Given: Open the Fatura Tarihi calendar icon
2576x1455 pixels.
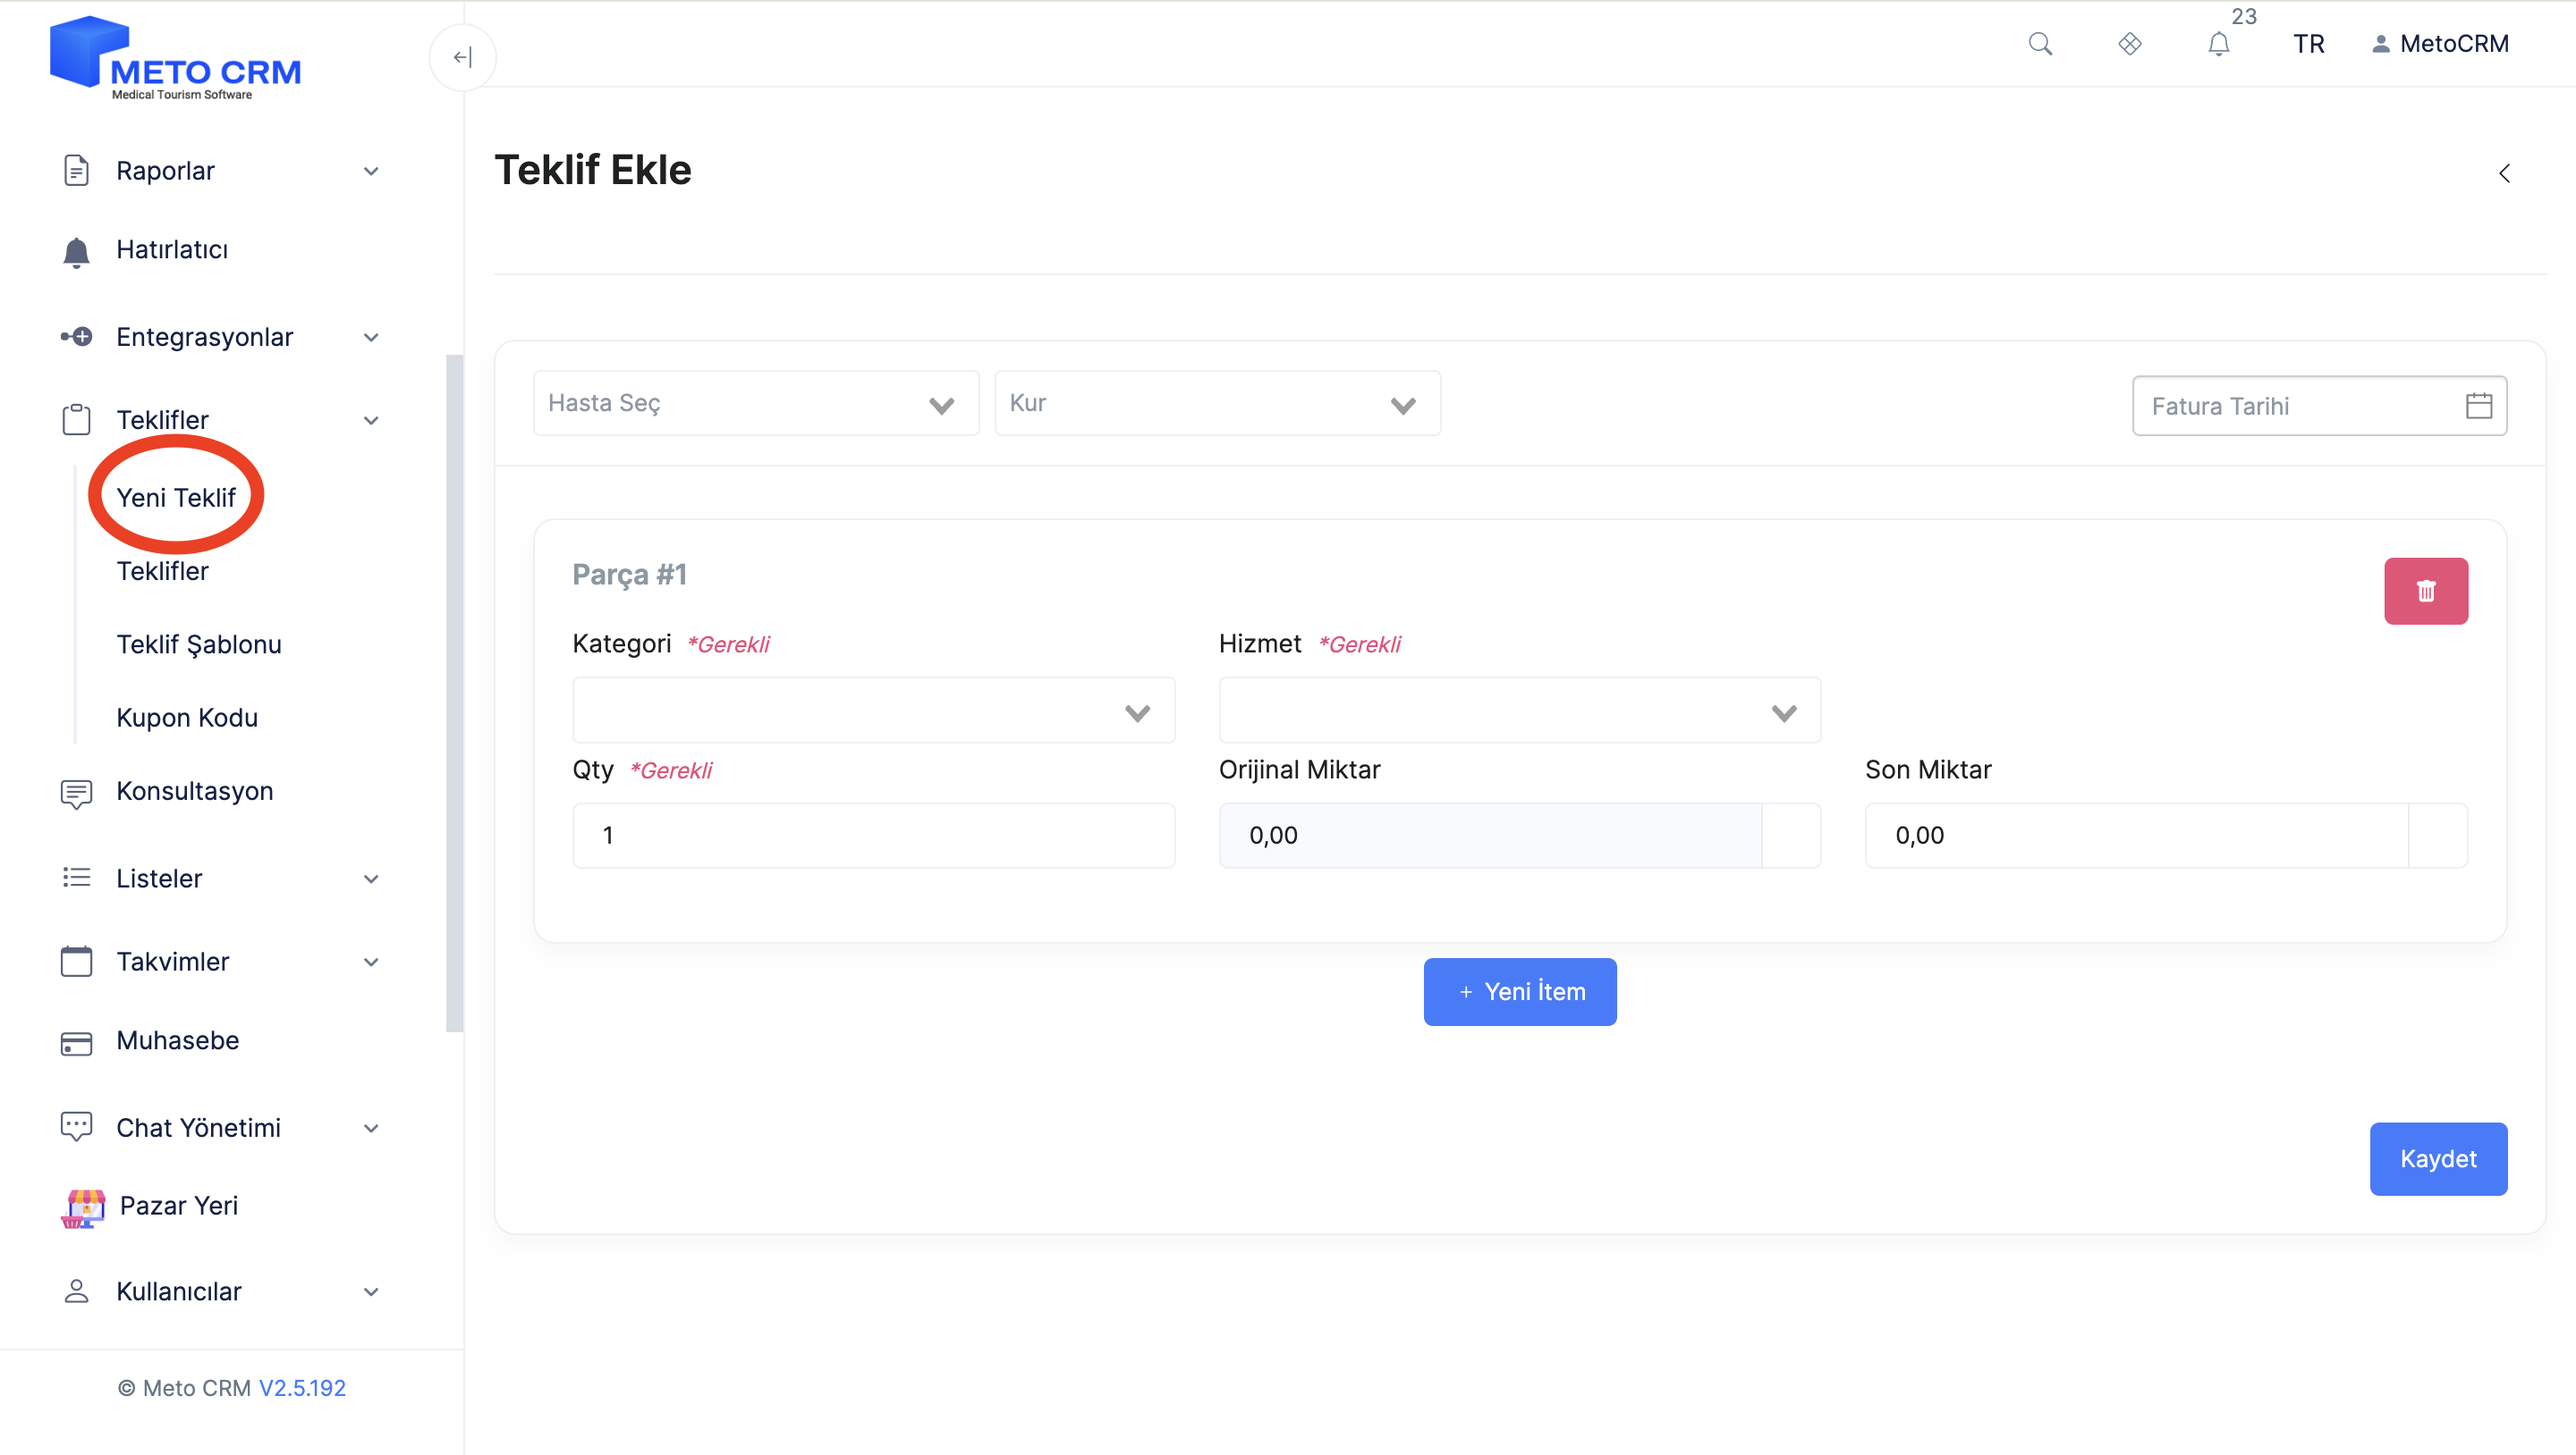Looking at the screenshot, I should coord(2478,406).
